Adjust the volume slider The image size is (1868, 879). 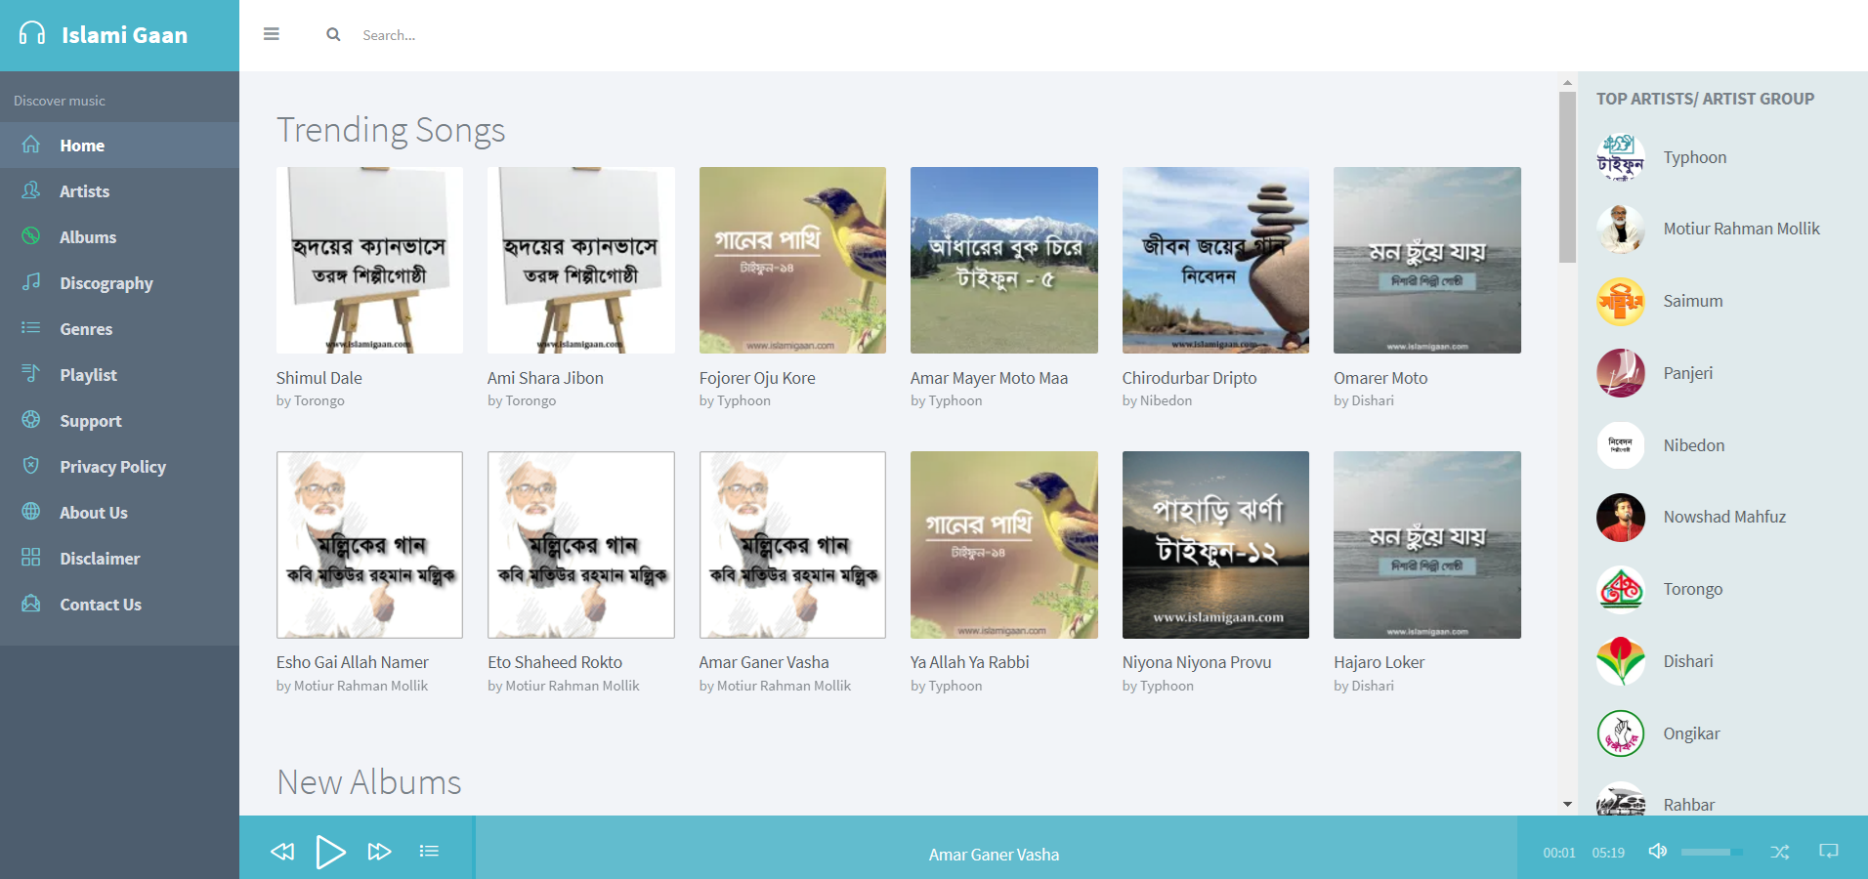(x=1711, y=852)
